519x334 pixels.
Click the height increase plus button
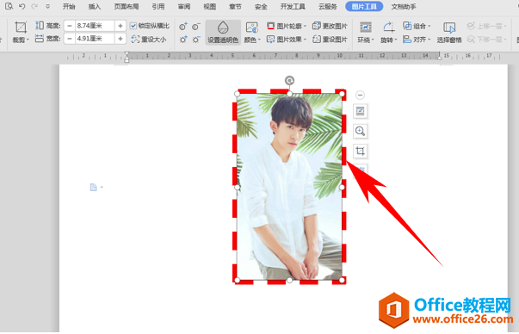coord(120,26)
